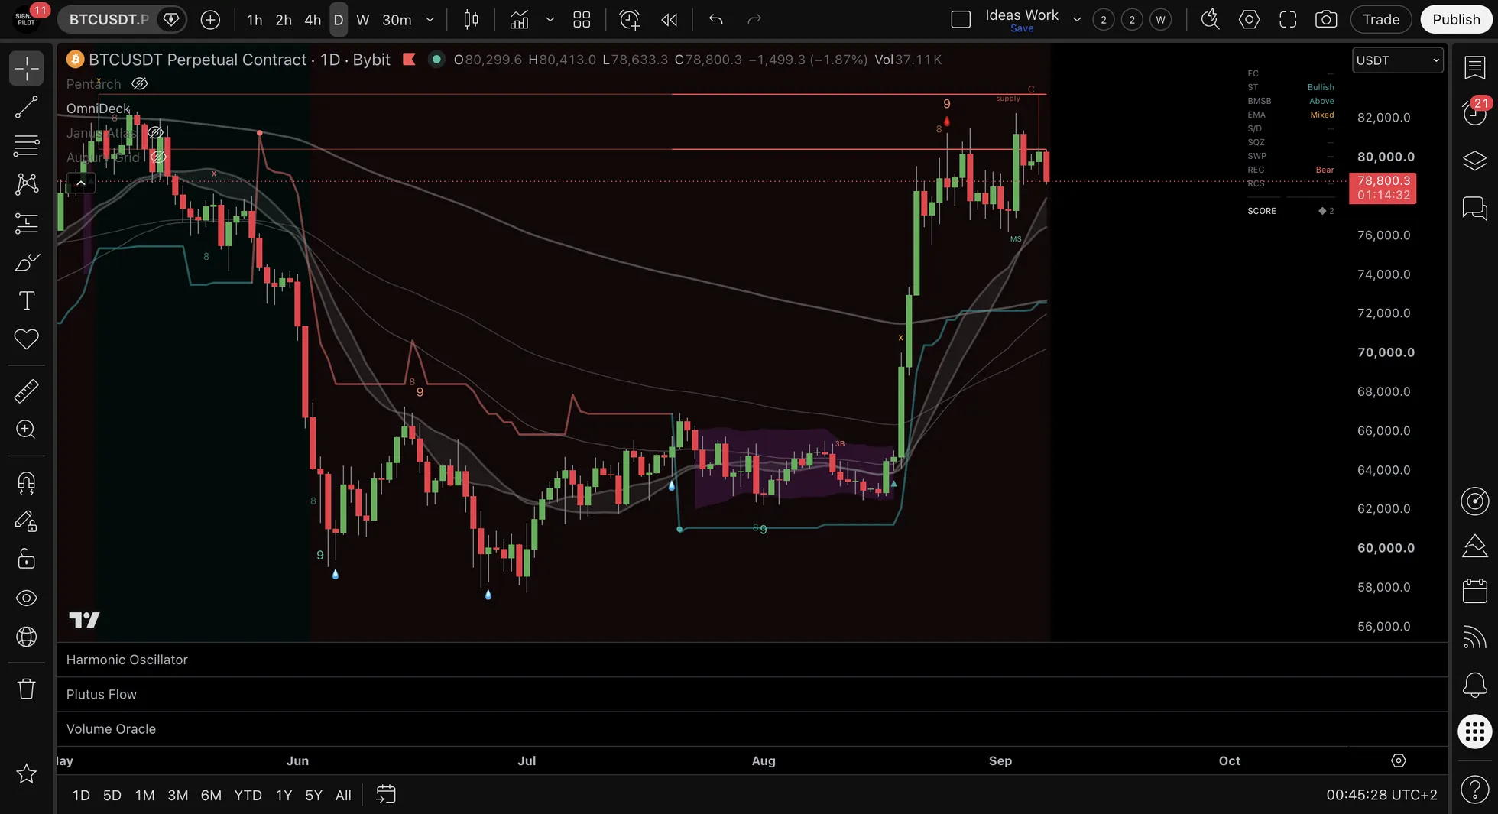Select the All date range
The image size is (1498, 814).
click(343, 795)
